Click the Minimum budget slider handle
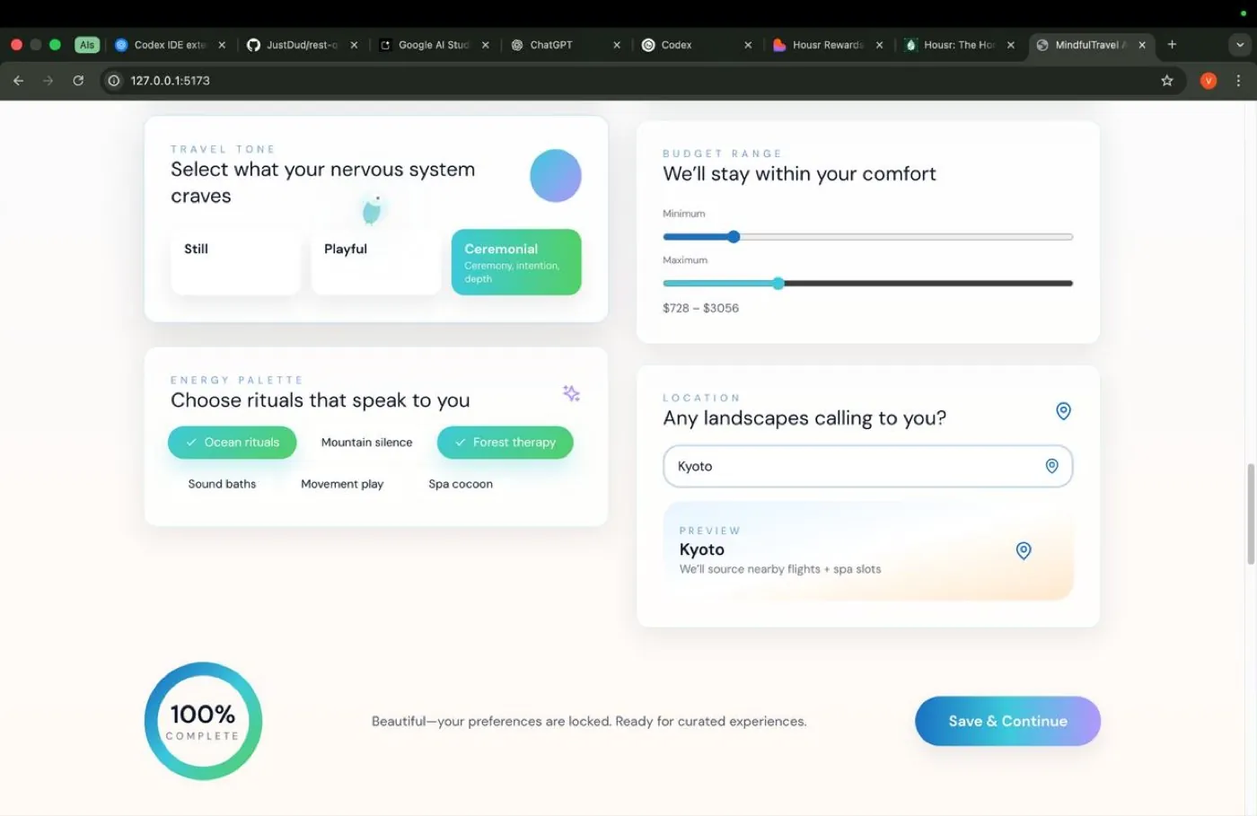 pyautogui.click(x=734, y=237)
